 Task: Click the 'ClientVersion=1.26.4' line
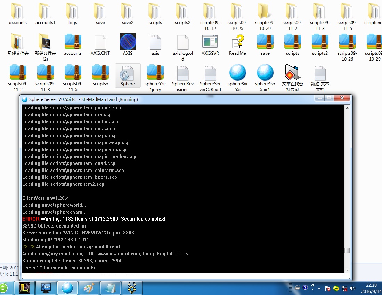point(46,198)
